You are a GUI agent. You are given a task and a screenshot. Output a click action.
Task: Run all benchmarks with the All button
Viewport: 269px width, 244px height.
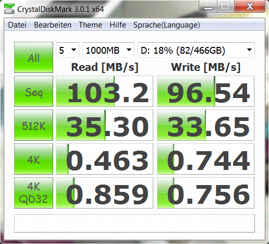coord(33,57)
